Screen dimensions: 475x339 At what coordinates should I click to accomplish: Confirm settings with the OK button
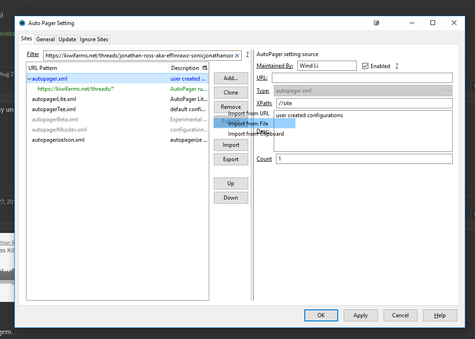pos(321,315)
